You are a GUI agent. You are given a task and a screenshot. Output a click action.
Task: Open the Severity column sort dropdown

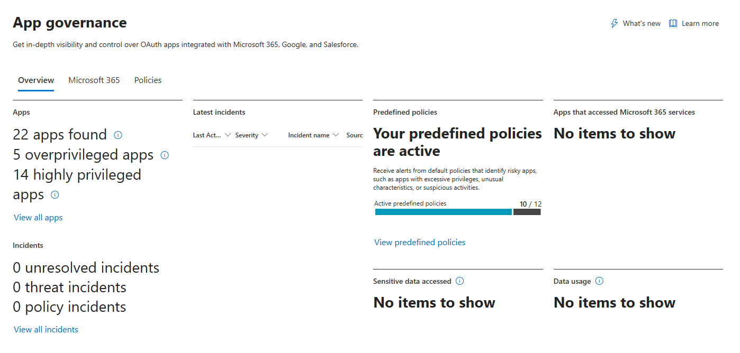(x=265, y=135)
